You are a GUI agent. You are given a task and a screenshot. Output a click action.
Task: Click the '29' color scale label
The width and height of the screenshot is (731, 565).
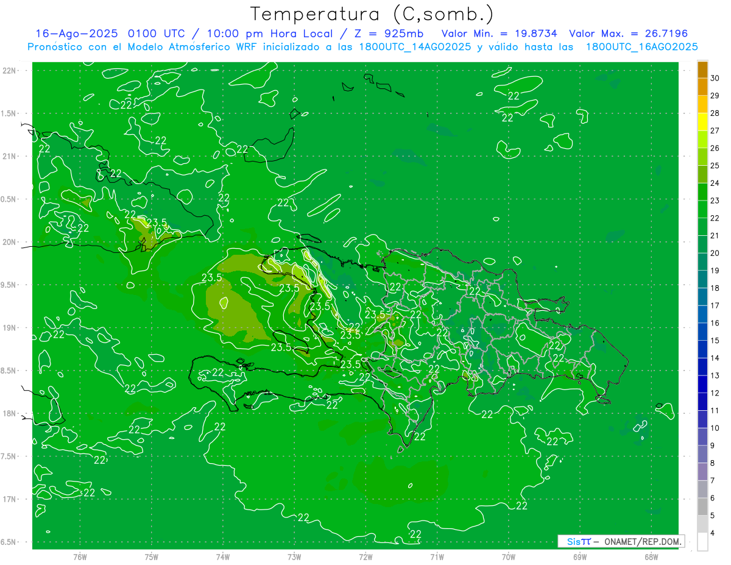point(715,96)
